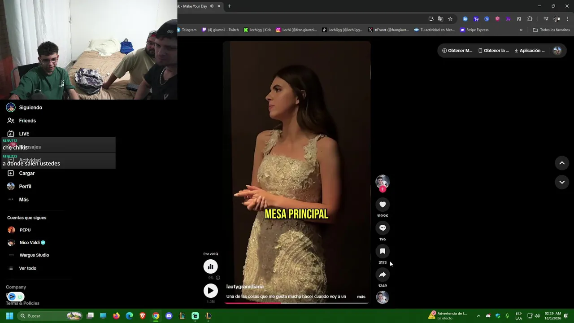This screenshot has height=323, width=574.
Task: Open Task View taskbar icon
Action: click(90, 316)
